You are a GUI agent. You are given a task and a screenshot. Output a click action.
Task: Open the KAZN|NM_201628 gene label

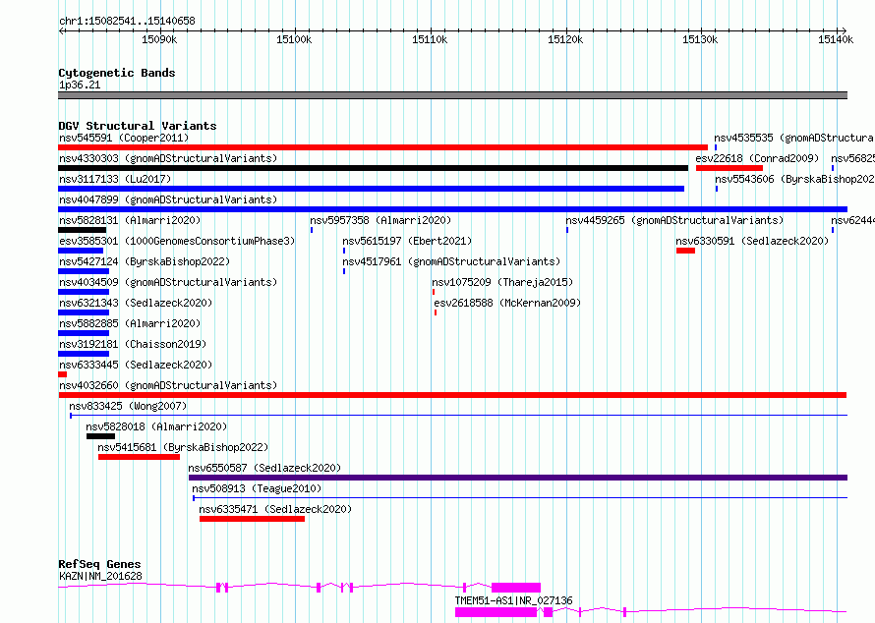point(100,576)
